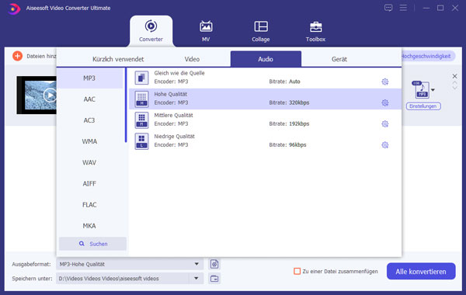Open settings gear for Hohe Qualität

pos(385,102)
